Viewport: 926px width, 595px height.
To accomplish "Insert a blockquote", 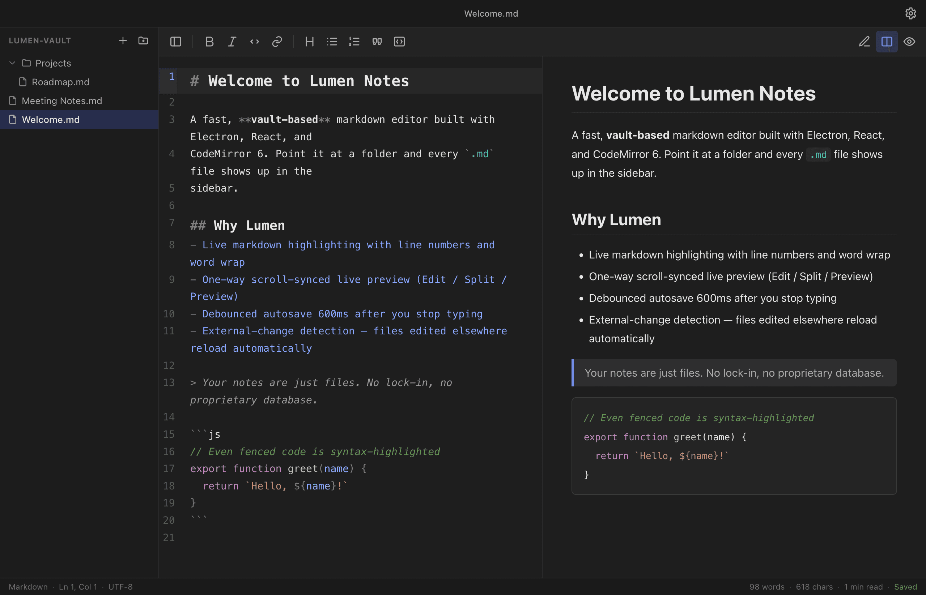I will click(377, 42).
